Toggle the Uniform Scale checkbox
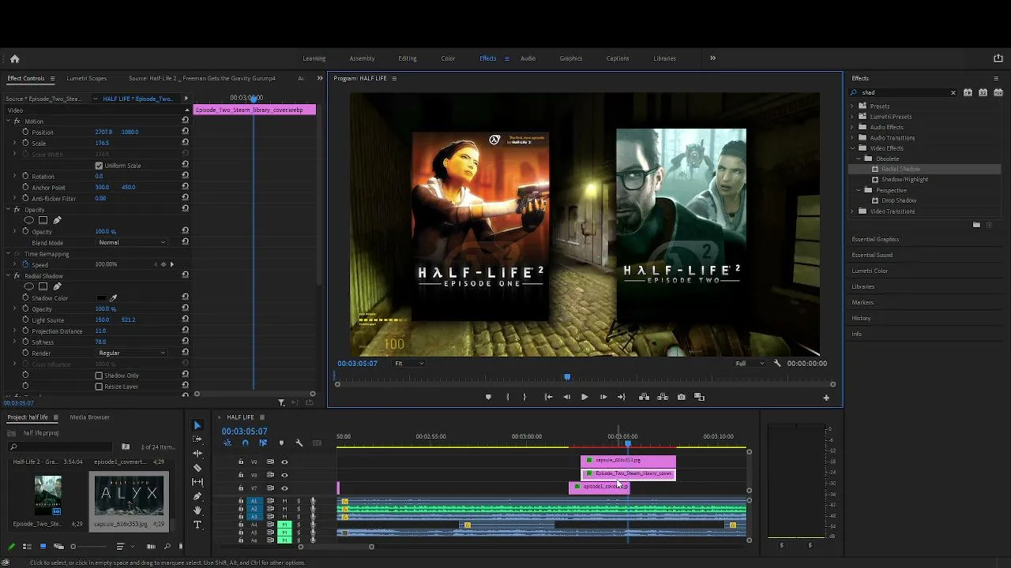 pos(99,166)
